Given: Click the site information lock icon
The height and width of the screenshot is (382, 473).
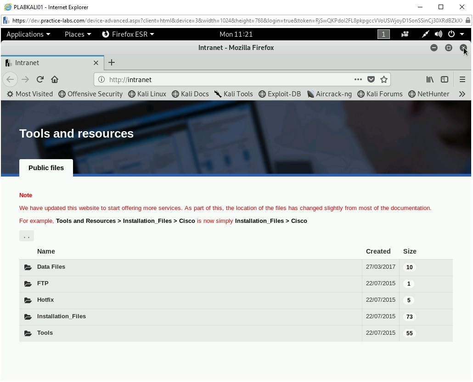Looking at the screenshot, I should [101, 79].
